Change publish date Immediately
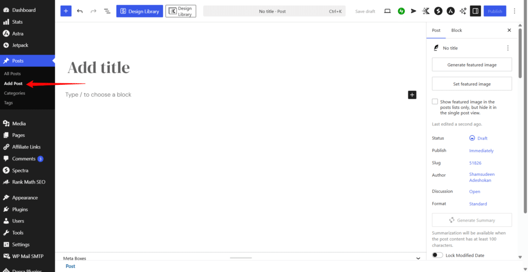Viewport: 528px width, 272px height. pos(481,151)
